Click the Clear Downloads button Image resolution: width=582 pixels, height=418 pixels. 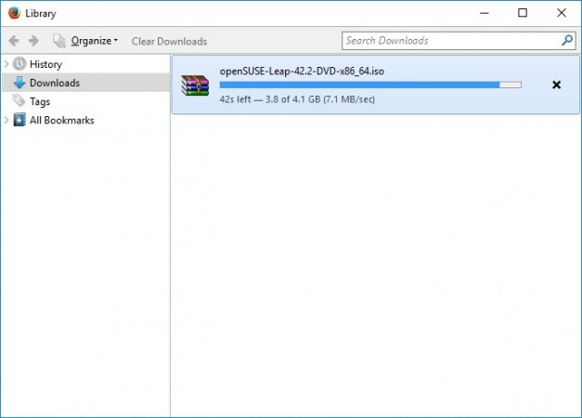pos(169,41)
